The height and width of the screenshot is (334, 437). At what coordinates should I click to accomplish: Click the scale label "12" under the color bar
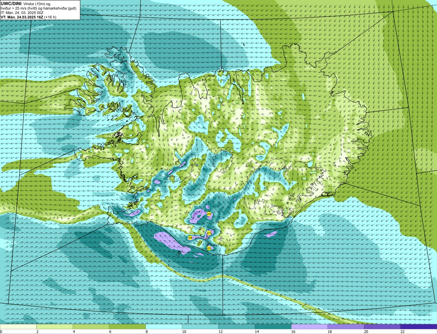(x=221, y=332)
